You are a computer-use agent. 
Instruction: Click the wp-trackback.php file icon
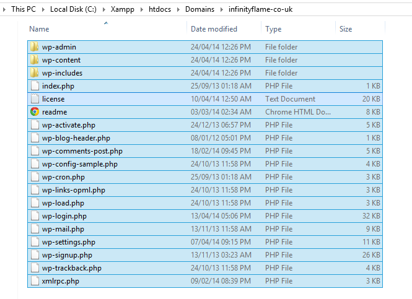(35, 268)
